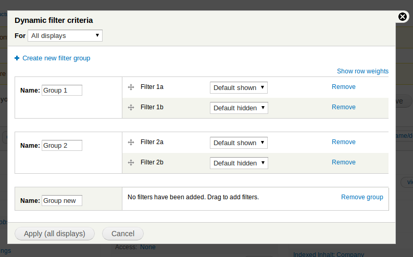Click the Create new filter group link
This screenshot has height=257, width=413.
pos(56,58)
